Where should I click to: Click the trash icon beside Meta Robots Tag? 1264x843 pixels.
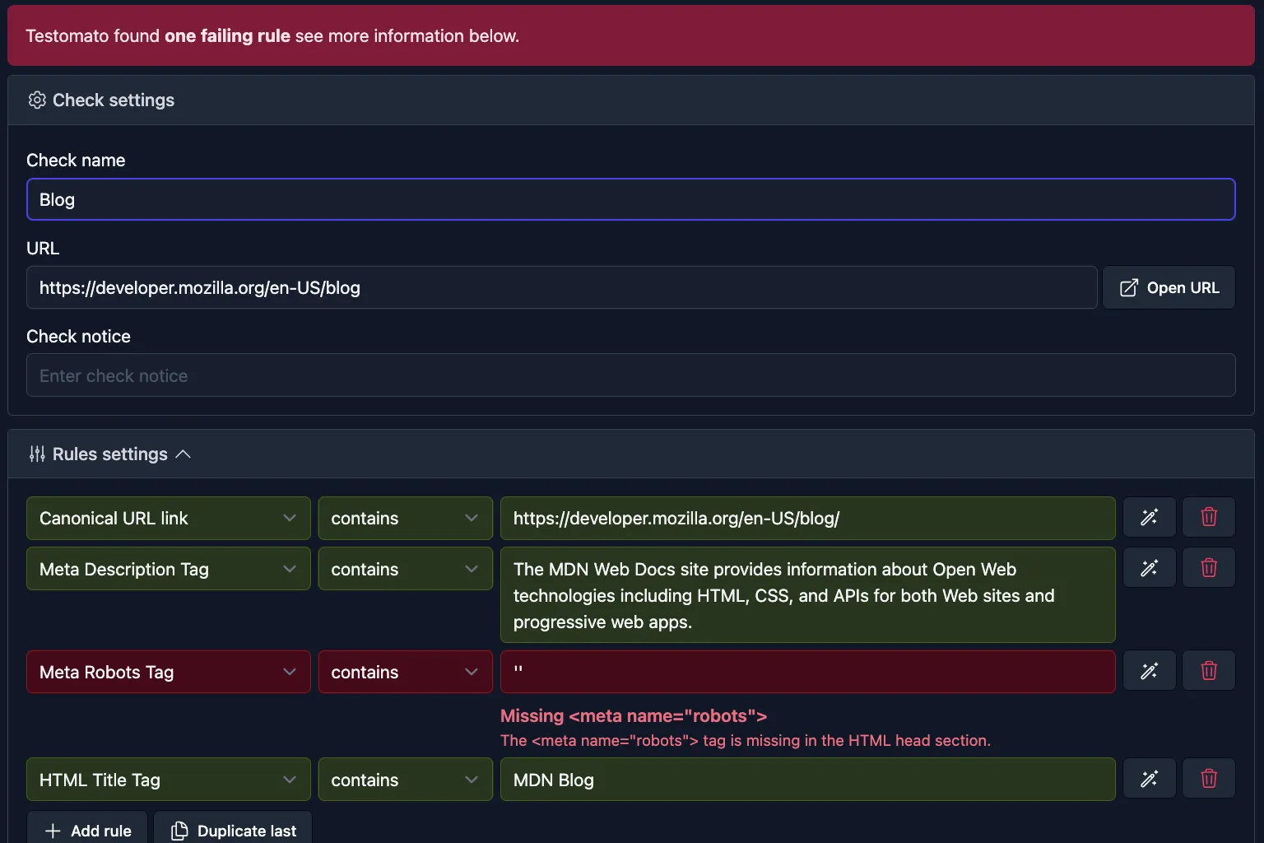[1208, 670]
